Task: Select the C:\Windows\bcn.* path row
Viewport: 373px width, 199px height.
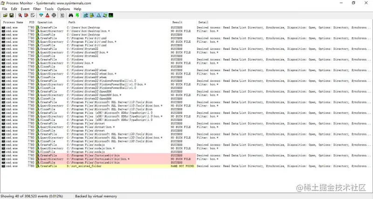Action: [186, 63]
